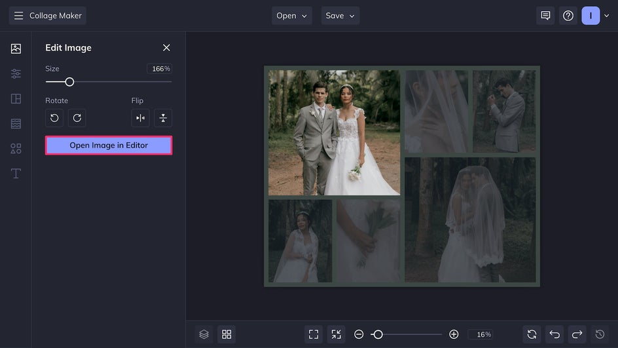Open the help question mark icon
This screenshot has height=348, width=618.
568,16
